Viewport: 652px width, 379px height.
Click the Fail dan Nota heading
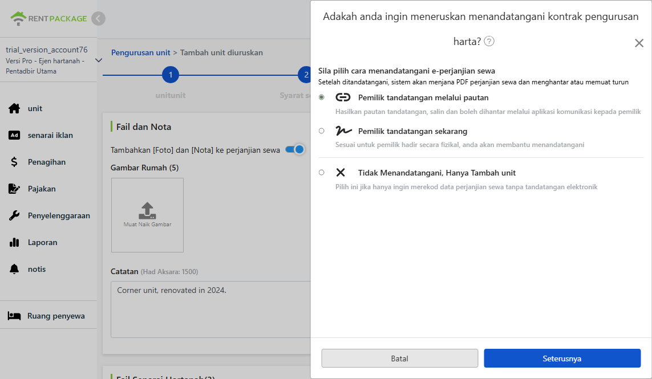click(143, 127)
